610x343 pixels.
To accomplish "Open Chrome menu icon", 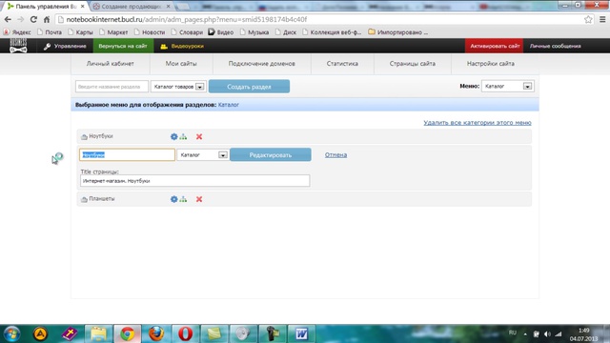I will pos(602,19).
